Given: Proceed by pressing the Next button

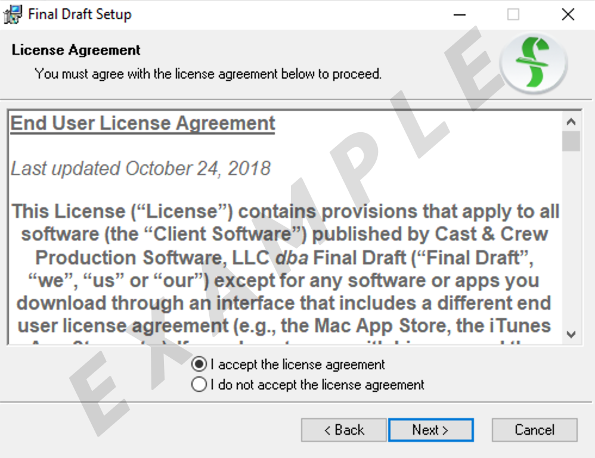Looking at the screenshot, I should pyautogui.click(x=430, y=430).
